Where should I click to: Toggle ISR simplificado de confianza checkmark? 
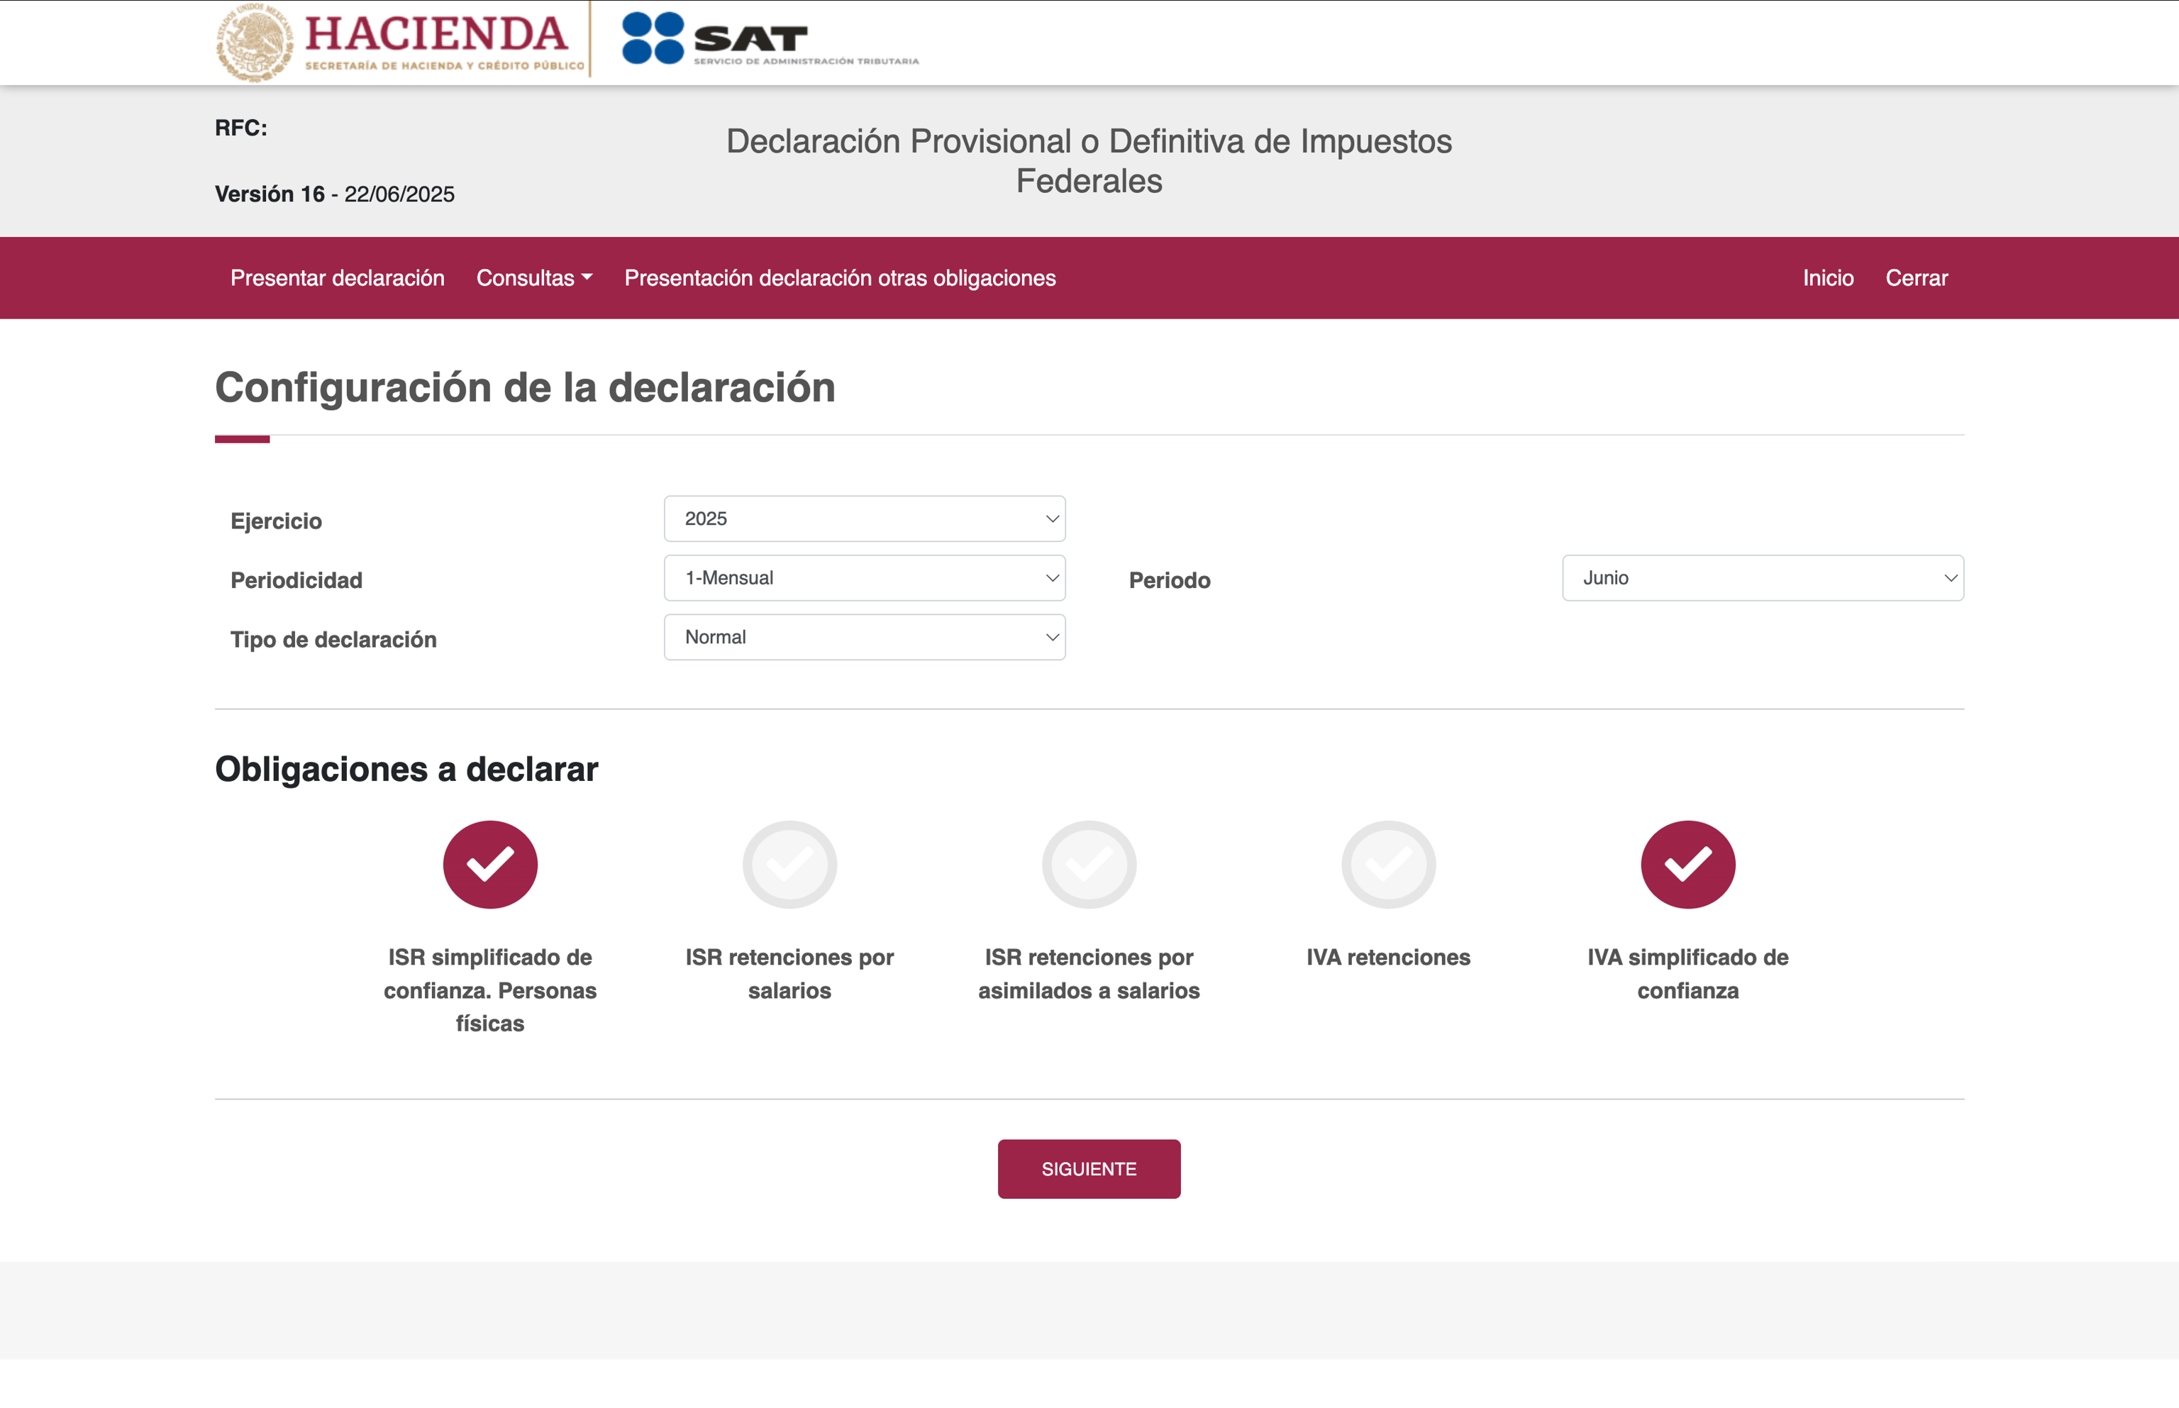490,864
